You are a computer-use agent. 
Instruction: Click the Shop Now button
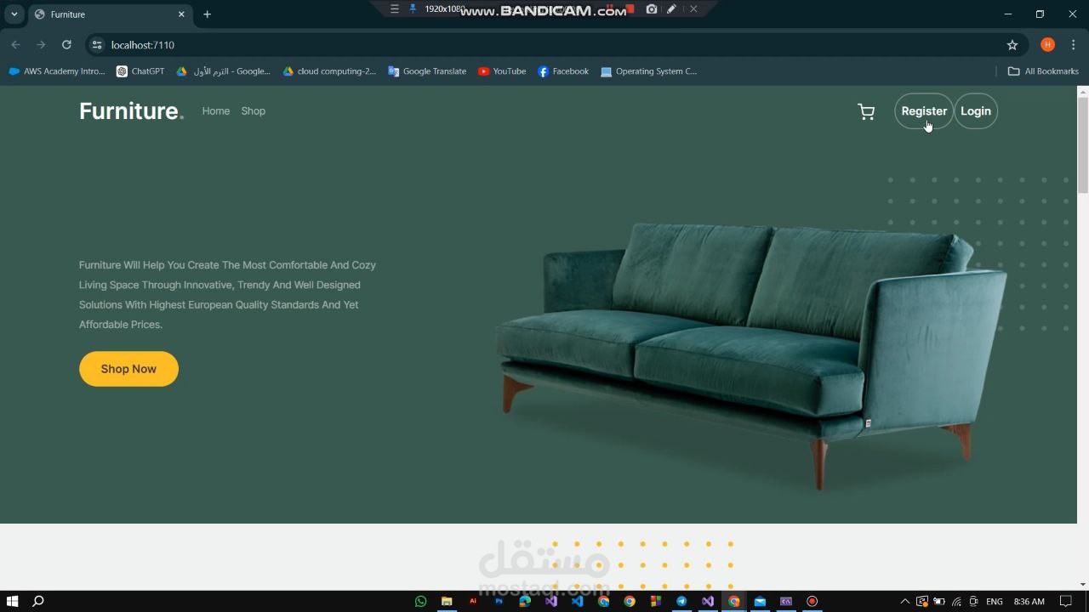(128, 368)
